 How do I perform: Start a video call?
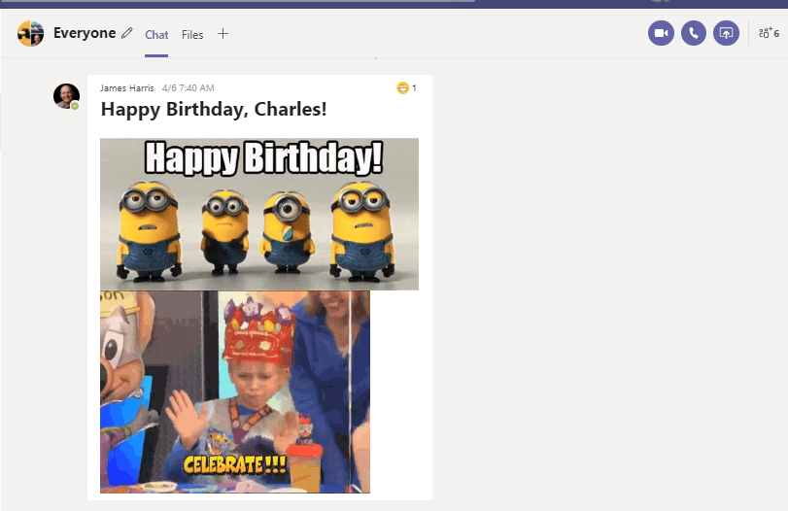click(x=661, y=33)
